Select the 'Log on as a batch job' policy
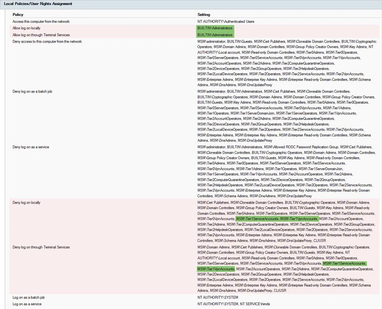Screen dimensions: 382x309 point(28,297)
